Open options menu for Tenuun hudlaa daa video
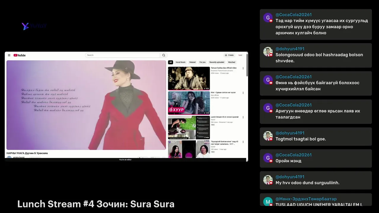379x213 pixels. (x=243, y=68)
